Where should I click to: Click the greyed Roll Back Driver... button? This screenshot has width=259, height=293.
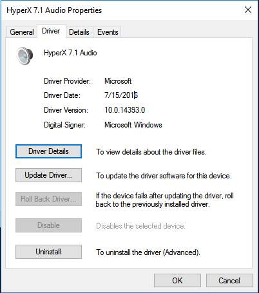(48, 199)
